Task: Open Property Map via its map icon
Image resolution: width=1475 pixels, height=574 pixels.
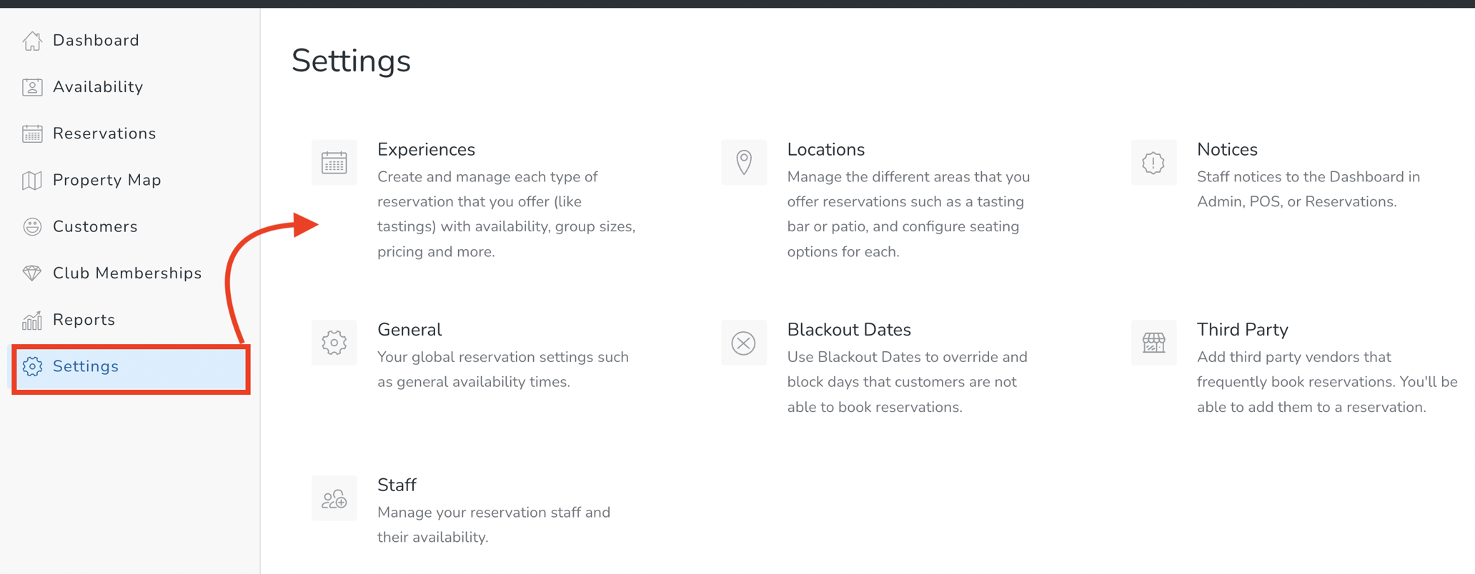Action: [x=31, y=180]
